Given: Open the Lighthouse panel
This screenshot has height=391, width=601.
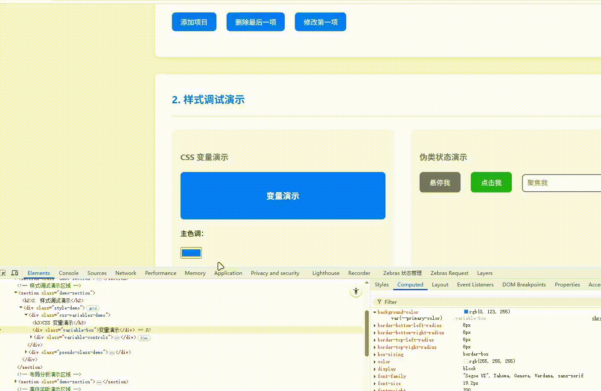Looking at the screenshot, I should point(325,273).
